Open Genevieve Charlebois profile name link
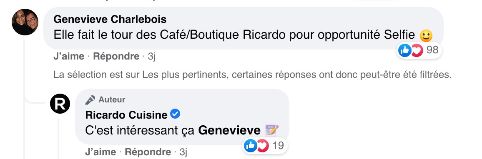Viewport: 482px width, 159px height. tap(110, 19)
